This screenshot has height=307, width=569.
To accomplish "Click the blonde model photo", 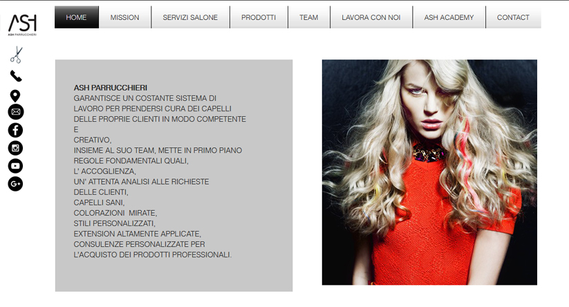I will [x=429, y=172].
